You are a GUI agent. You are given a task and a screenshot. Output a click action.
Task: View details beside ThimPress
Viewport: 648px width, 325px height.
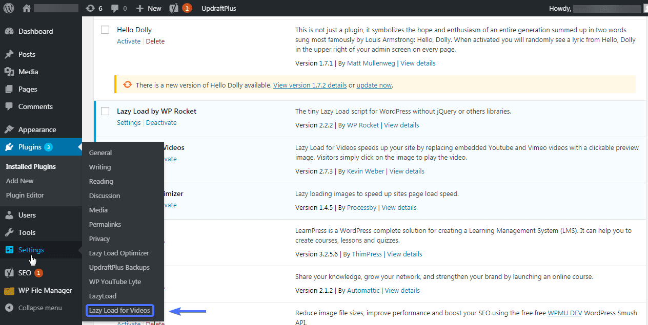click(x=404, y=254)
